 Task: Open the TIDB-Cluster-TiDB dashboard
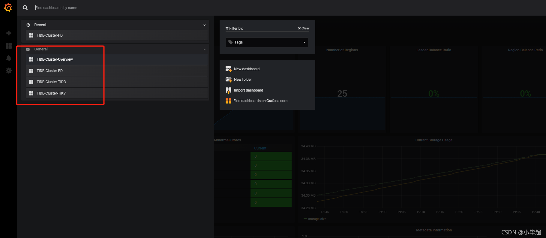(x=117, y=82)
